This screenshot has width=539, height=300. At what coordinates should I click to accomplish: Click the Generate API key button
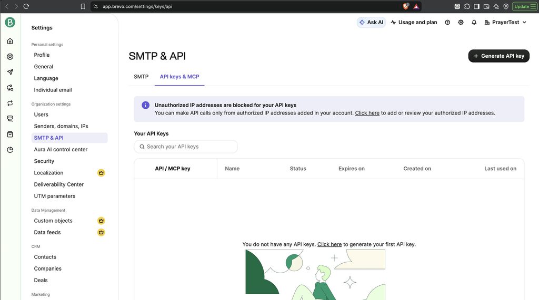tap(499, 56)
